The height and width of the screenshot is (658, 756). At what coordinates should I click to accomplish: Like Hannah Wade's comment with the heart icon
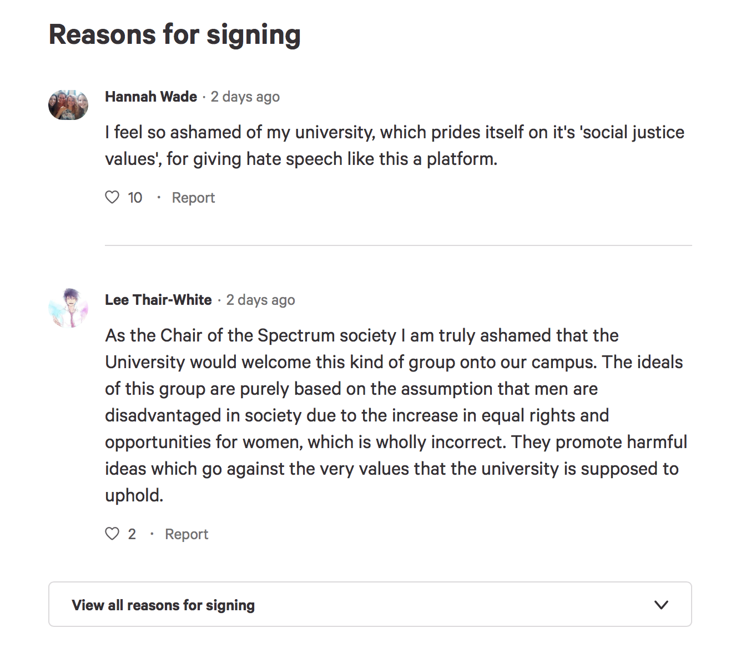tap(112, 197)
